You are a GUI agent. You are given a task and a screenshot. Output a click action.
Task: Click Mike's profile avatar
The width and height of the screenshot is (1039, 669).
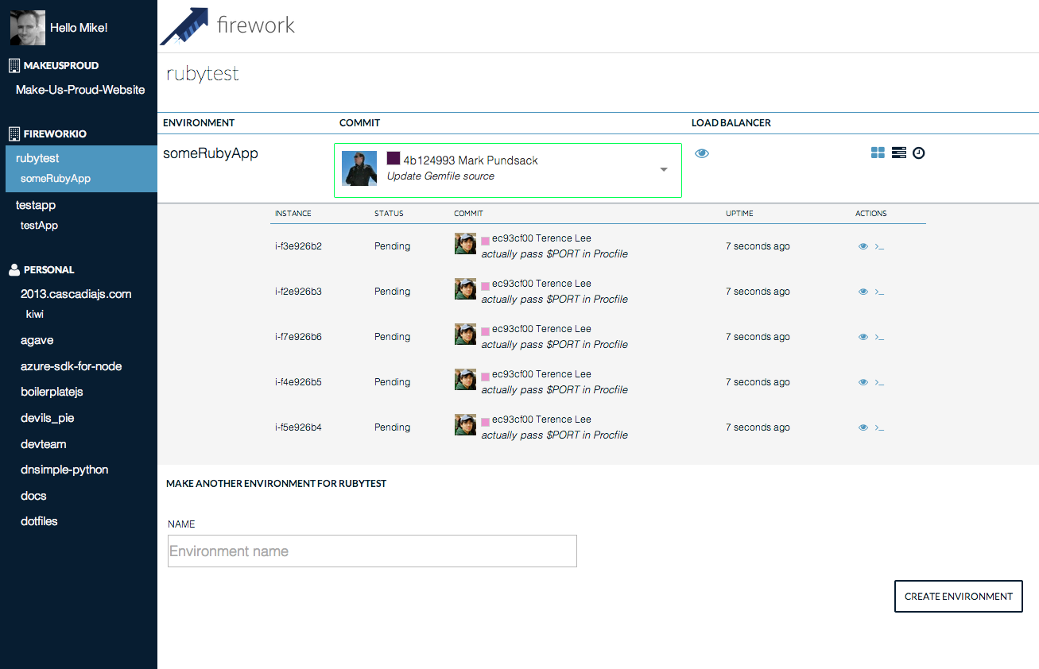tap(26, 27)
